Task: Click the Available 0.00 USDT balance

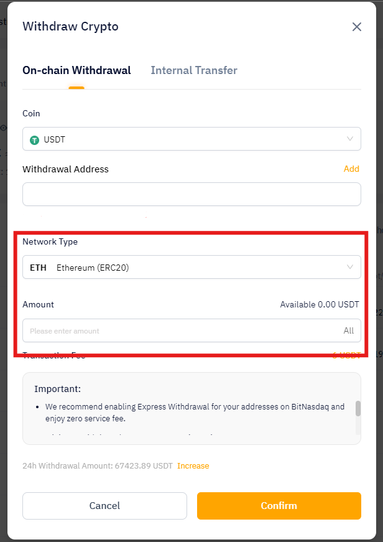Action: point(319,305)
